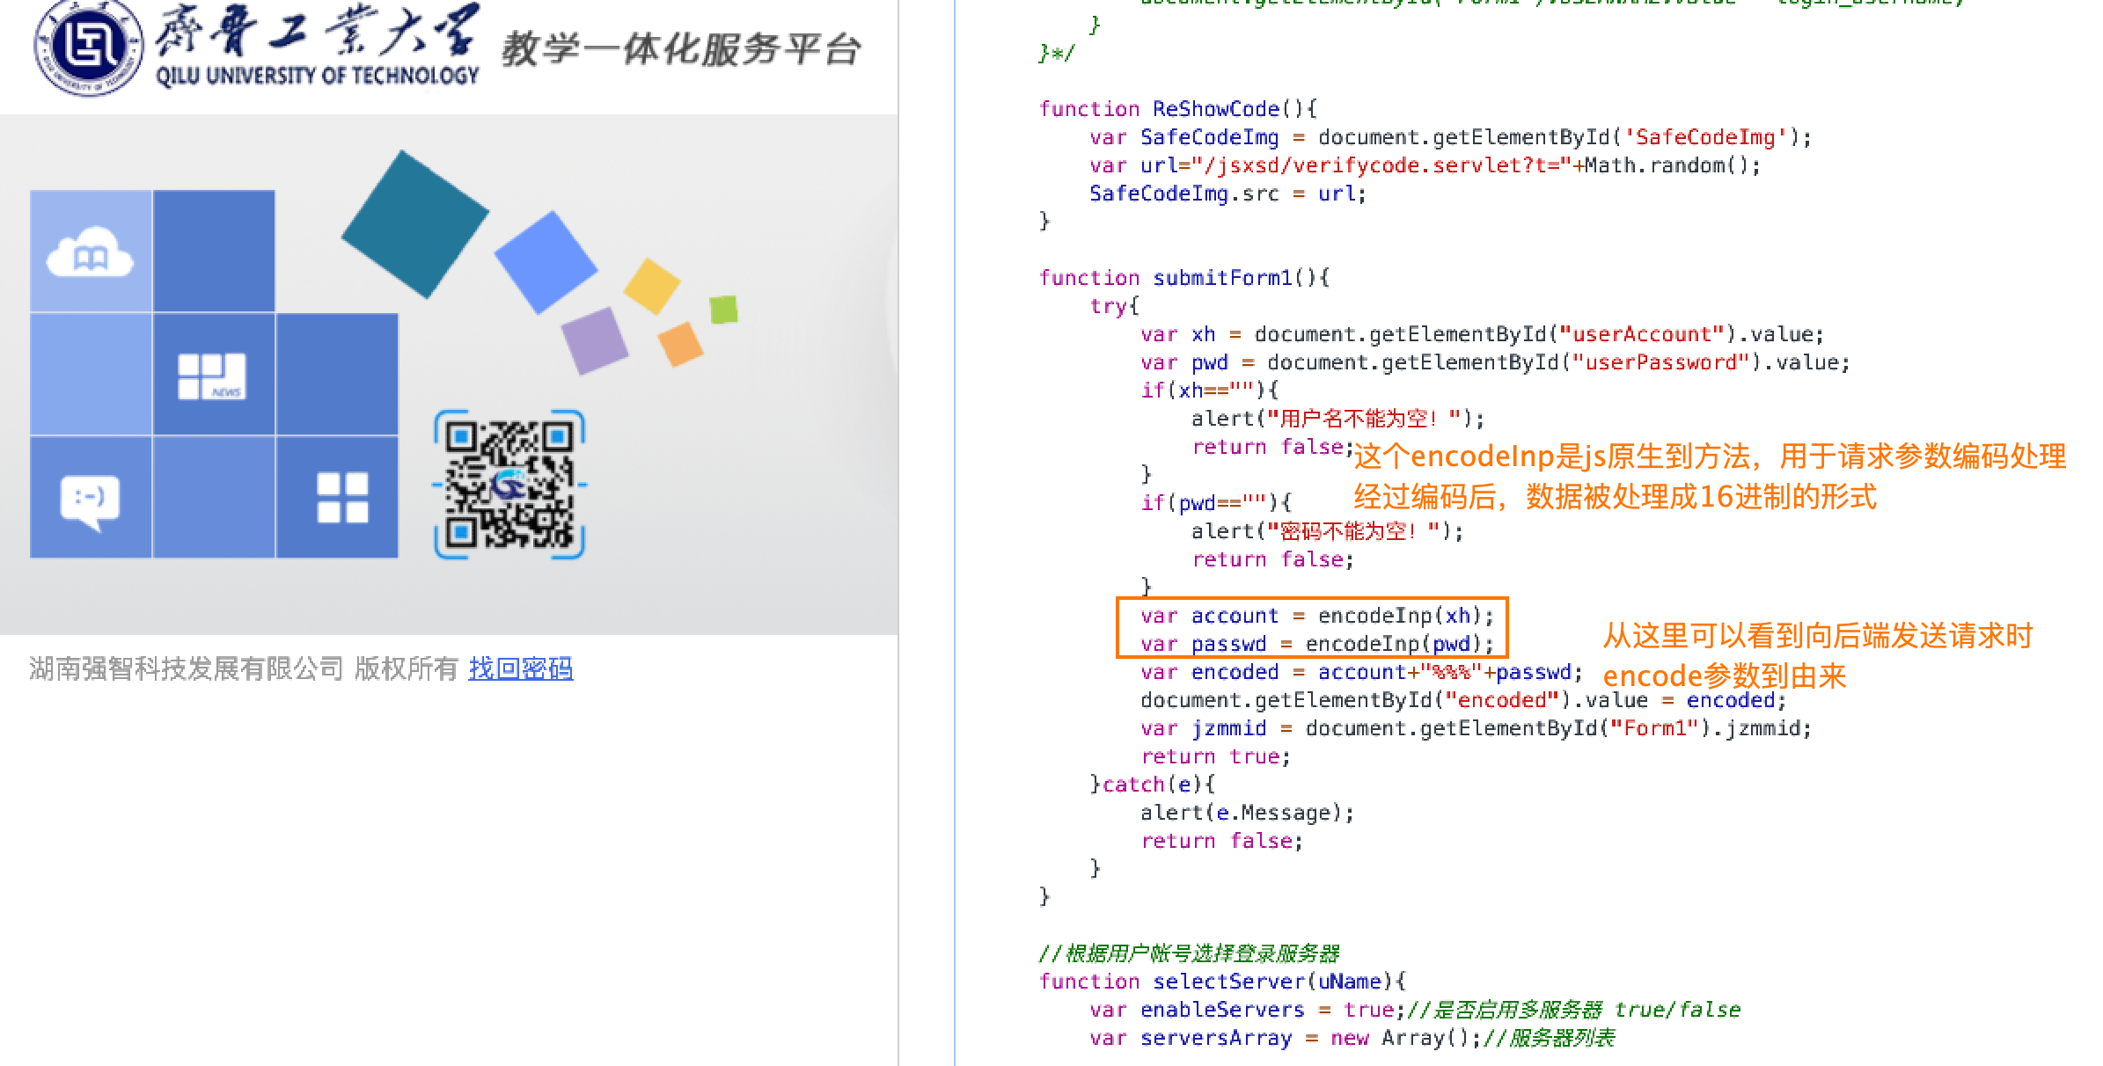Click the small green square
This screenshot has width=2103, height=1066.
coord(723,310)
